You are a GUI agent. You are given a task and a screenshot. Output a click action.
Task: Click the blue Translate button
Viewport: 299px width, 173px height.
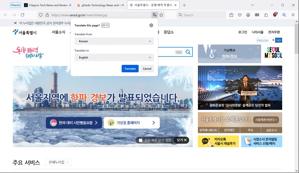(x=130, y=69)
